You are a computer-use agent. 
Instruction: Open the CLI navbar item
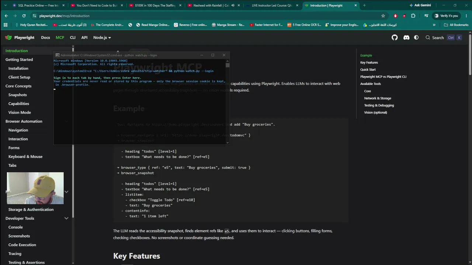click(x=73, y=38)
